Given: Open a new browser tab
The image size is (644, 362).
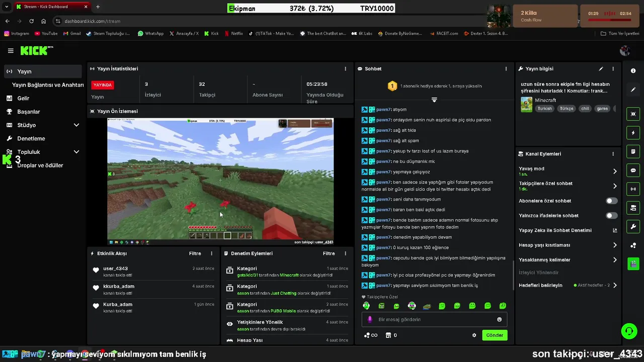Looking at the screenshot, I should [x=98, y=7].
